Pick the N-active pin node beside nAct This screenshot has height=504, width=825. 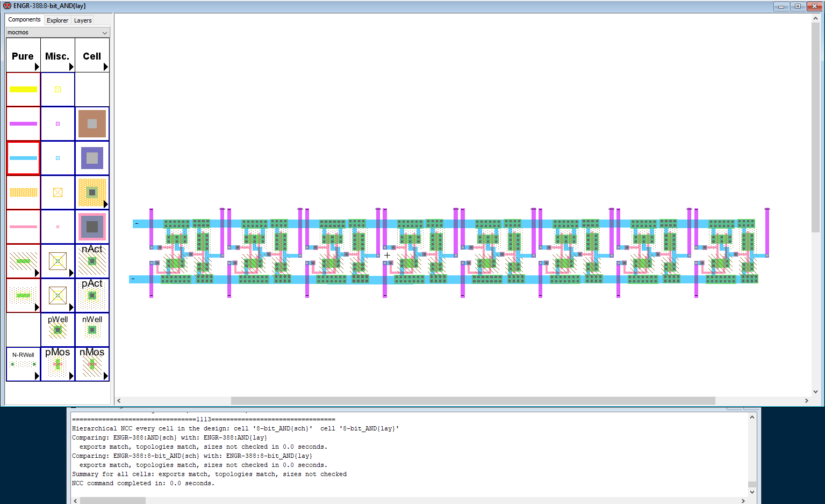[58, 261]
